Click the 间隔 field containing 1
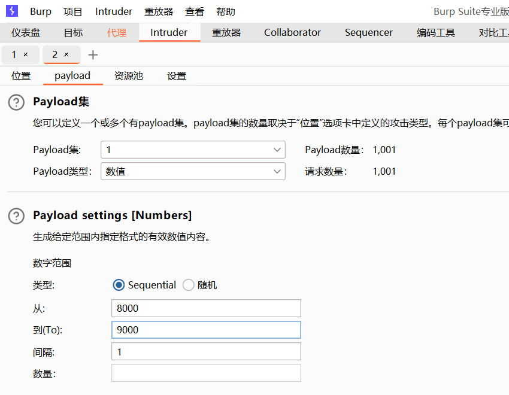Screen dimensions: 509x395 [206, 352]
